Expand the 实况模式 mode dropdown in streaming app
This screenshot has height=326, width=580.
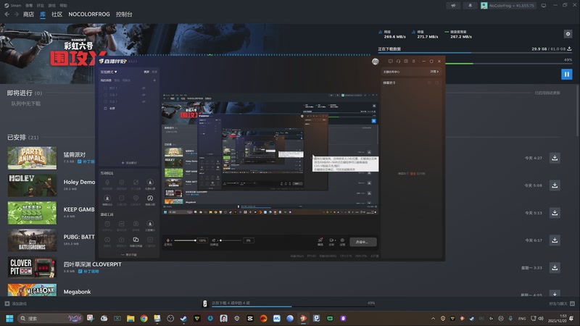[x=109, y=72]
